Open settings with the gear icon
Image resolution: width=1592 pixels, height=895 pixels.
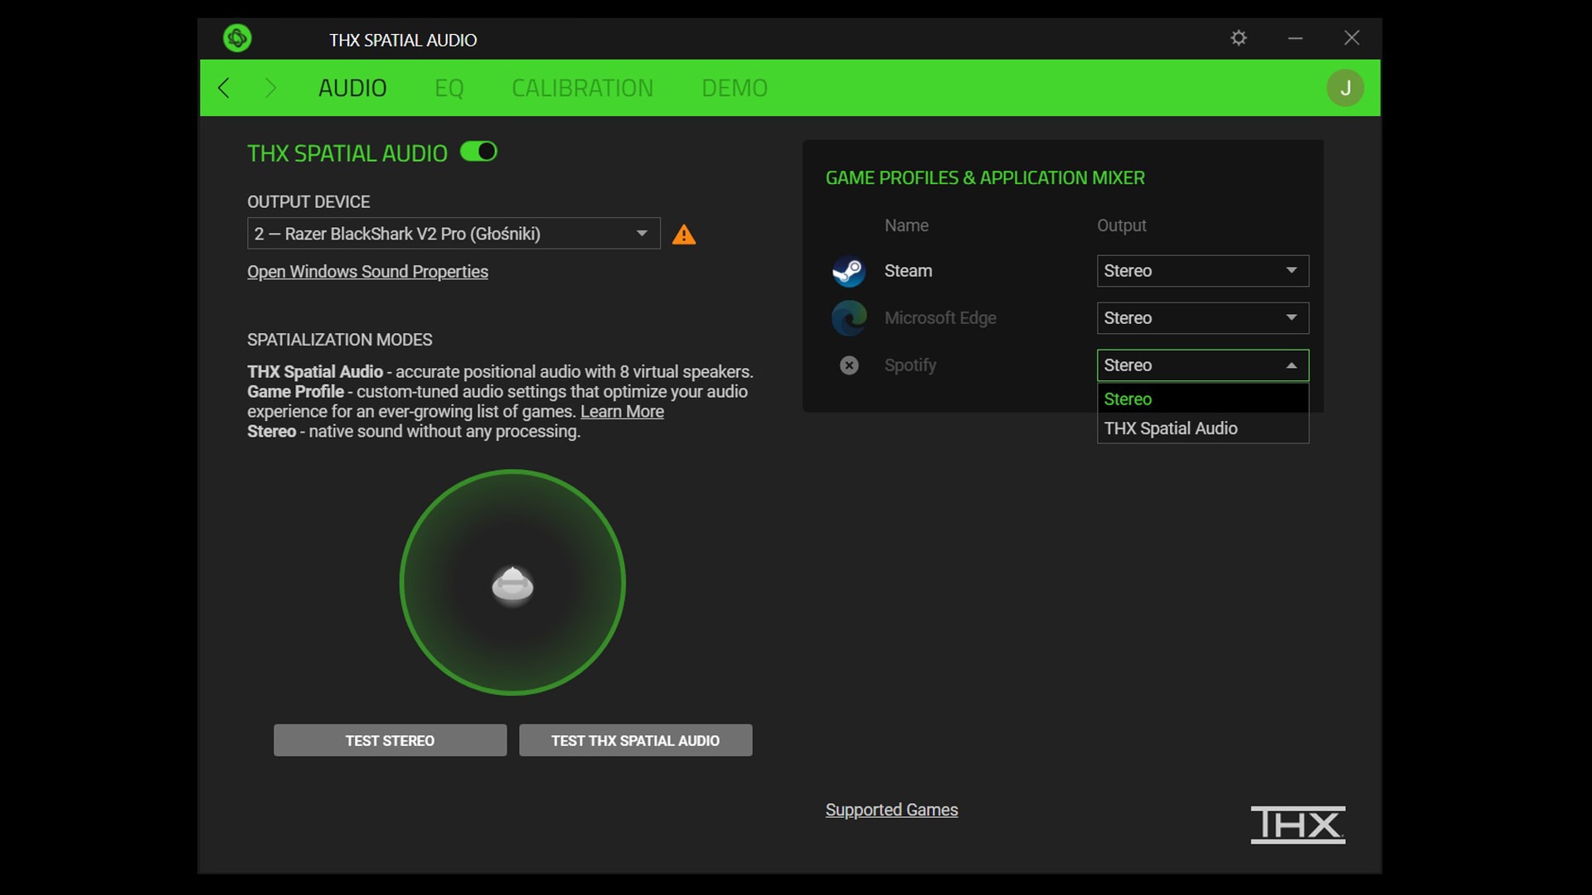tap(1239, 38)
